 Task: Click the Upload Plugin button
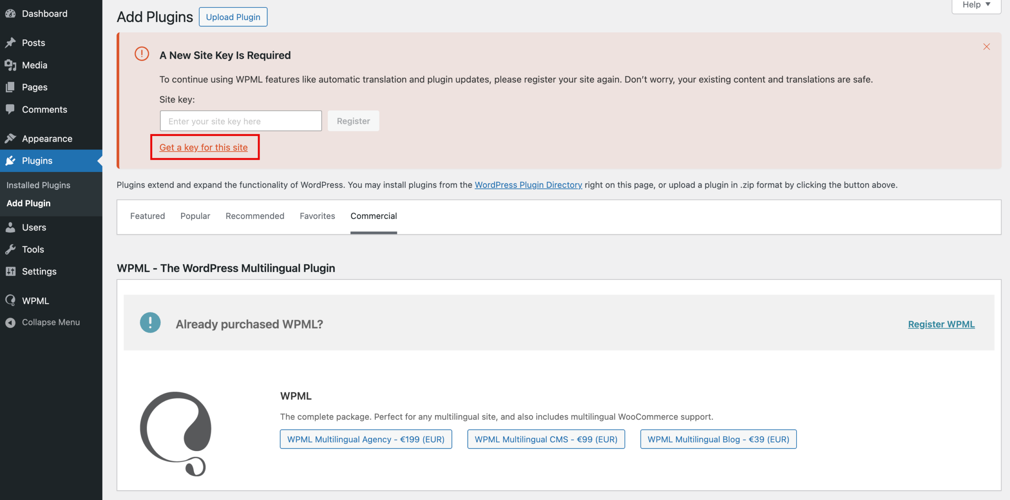(233, 17)
